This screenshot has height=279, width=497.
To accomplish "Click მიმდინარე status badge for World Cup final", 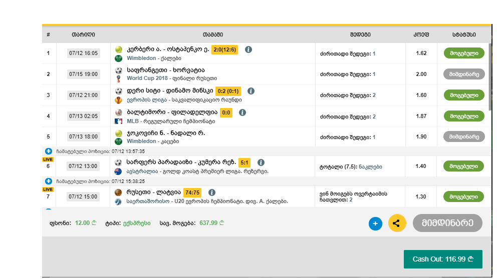I will click(464, 74).
